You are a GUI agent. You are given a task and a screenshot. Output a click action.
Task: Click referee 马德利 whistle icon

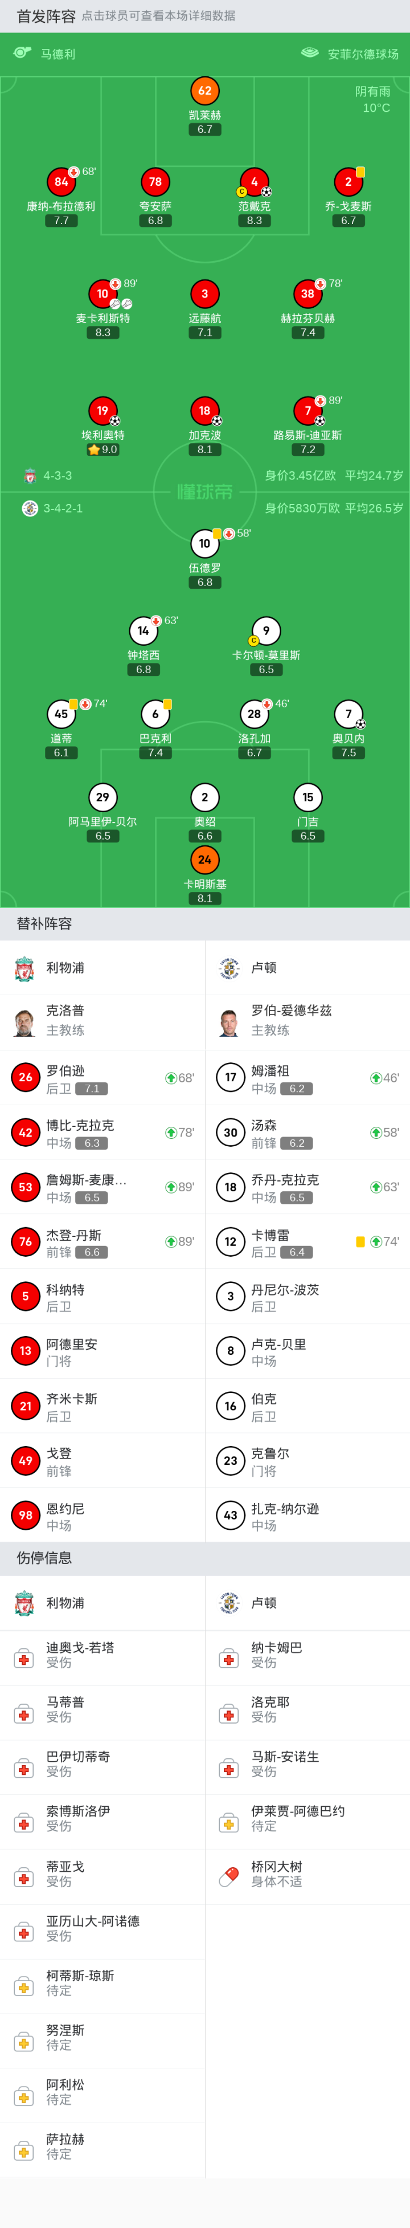(x=22, y=54)
